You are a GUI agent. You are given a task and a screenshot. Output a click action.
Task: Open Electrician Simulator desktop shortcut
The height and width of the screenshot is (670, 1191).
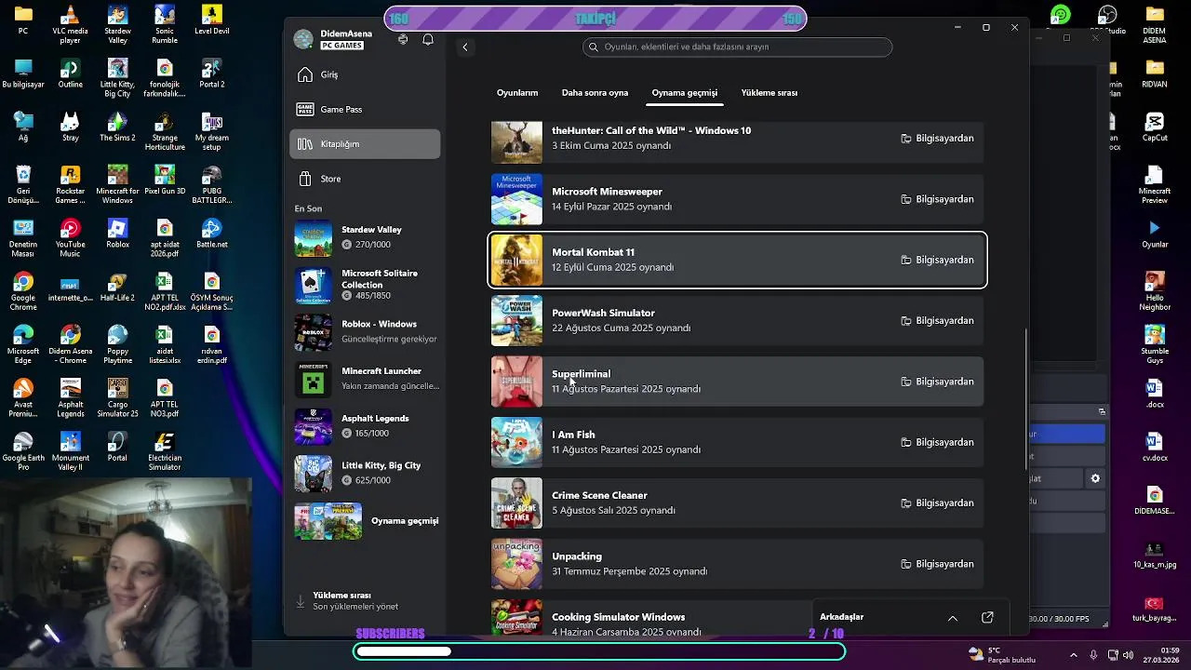tap(165, 451)
